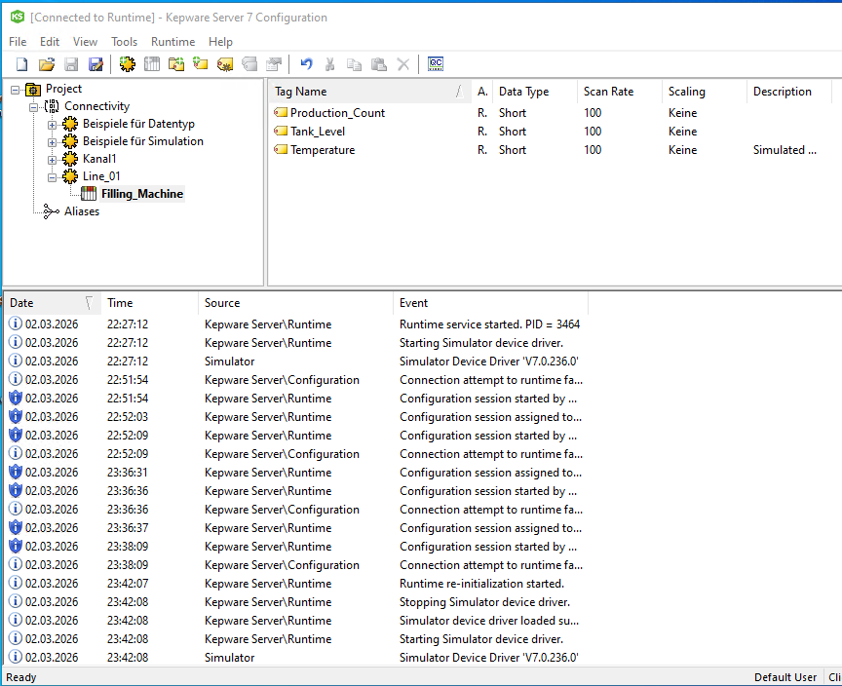Expand the Kanal1 channel node

pos(53,159)
